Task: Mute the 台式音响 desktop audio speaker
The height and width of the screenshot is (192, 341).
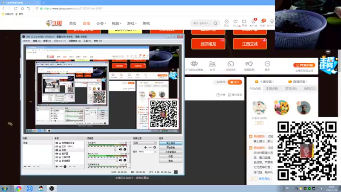Action: pos(120,149)
